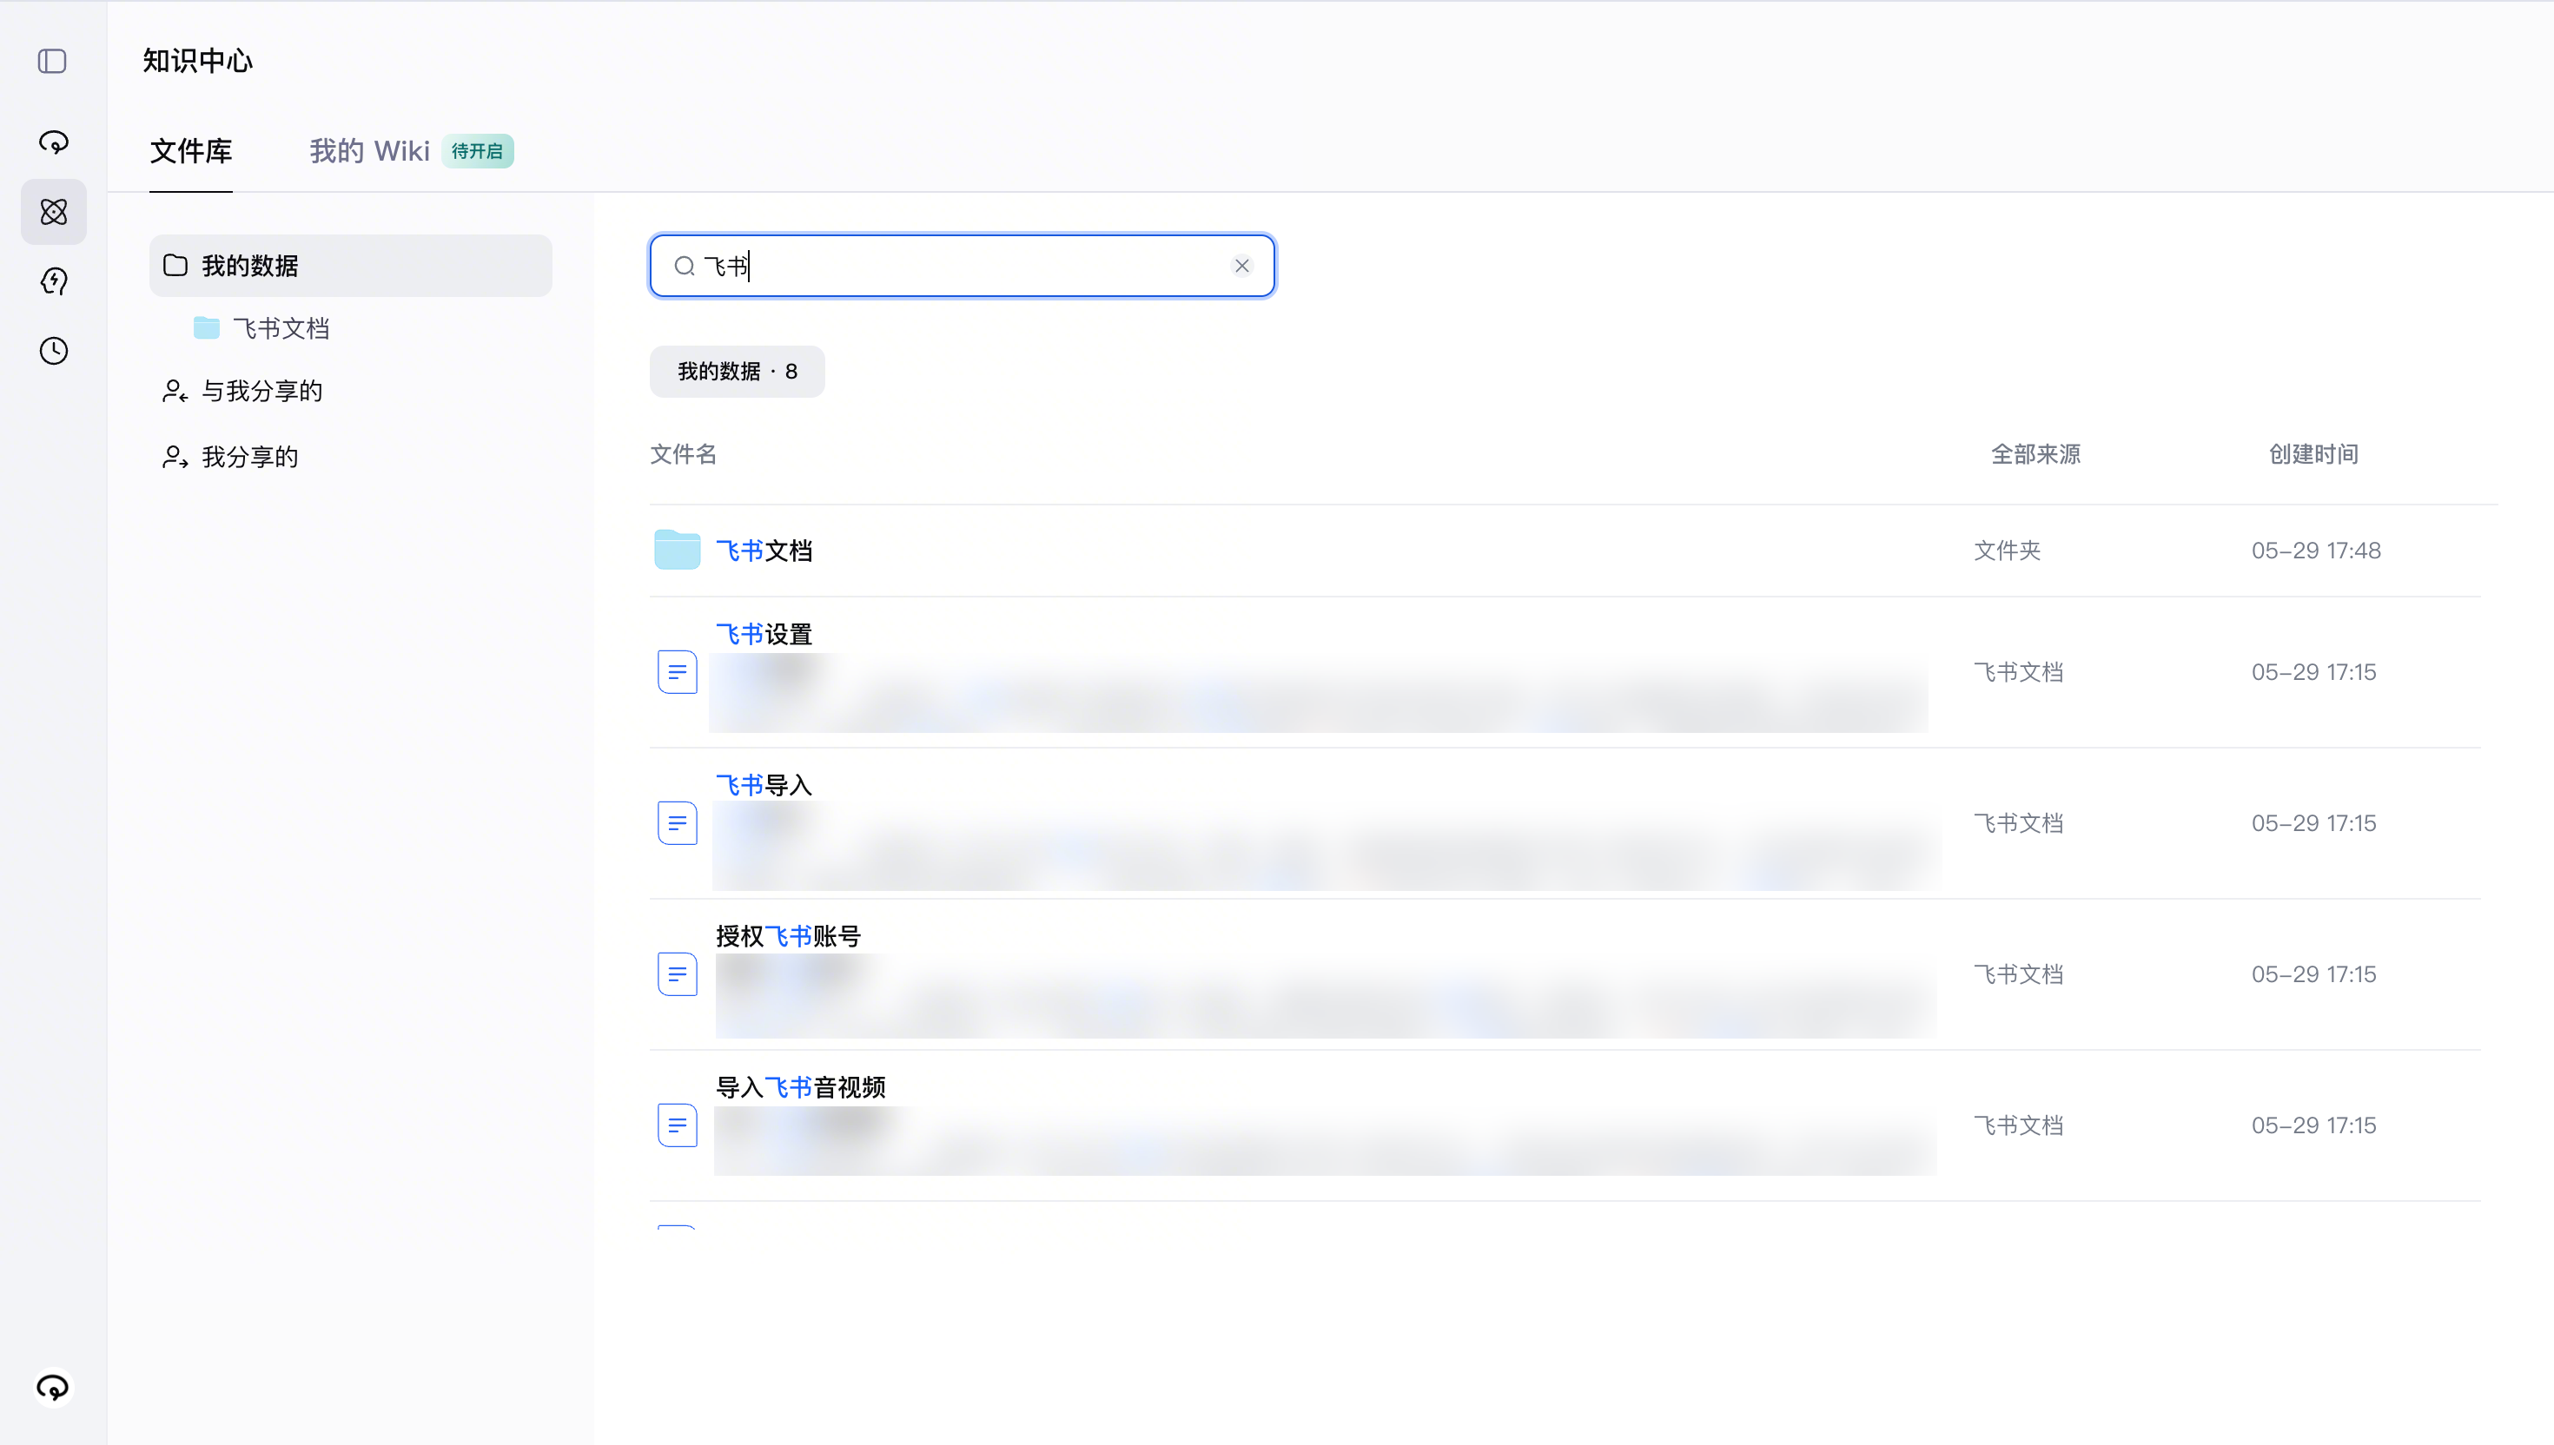2554x1445 pixels.
Task: Click the creation time of 导入飞书音视频 row
Action: click(x=2313, y=1125)
